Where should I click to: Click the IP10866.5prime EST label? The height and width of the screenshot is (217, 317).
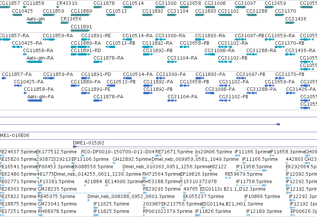(x=262, y=197)
